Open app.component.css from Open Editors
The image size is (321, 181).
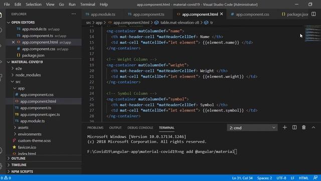point(44,49)
